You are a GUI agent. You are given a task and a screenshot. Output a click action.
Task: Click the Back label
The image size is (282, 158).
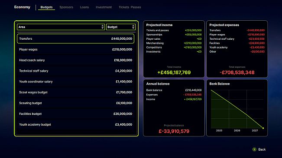click(262, 149)
